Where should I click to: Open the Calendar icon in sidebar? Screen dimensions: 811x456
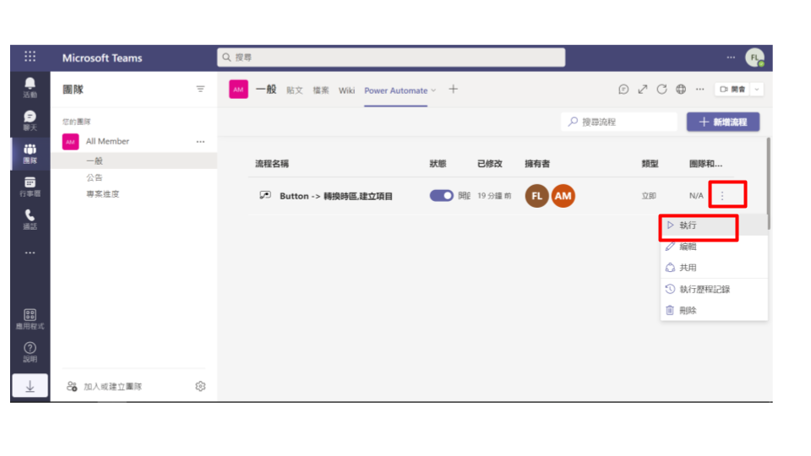tap(30, 187)
